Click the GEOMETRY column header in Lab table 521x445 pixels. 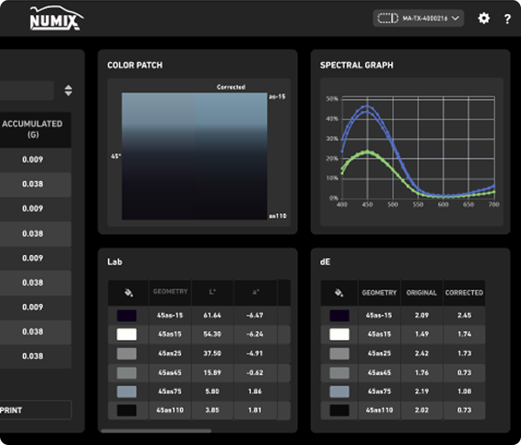pos(170,291)
